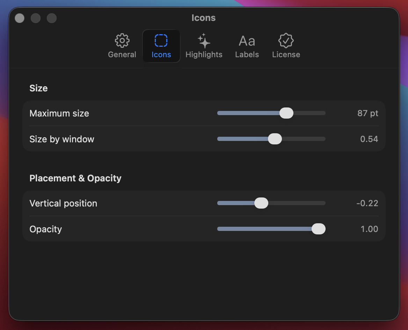Click the 0.54 value
Screen dimensions: 408x330
[369, 139]
